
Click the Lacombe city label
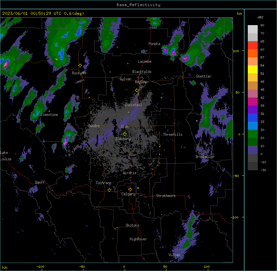point(145,61)
